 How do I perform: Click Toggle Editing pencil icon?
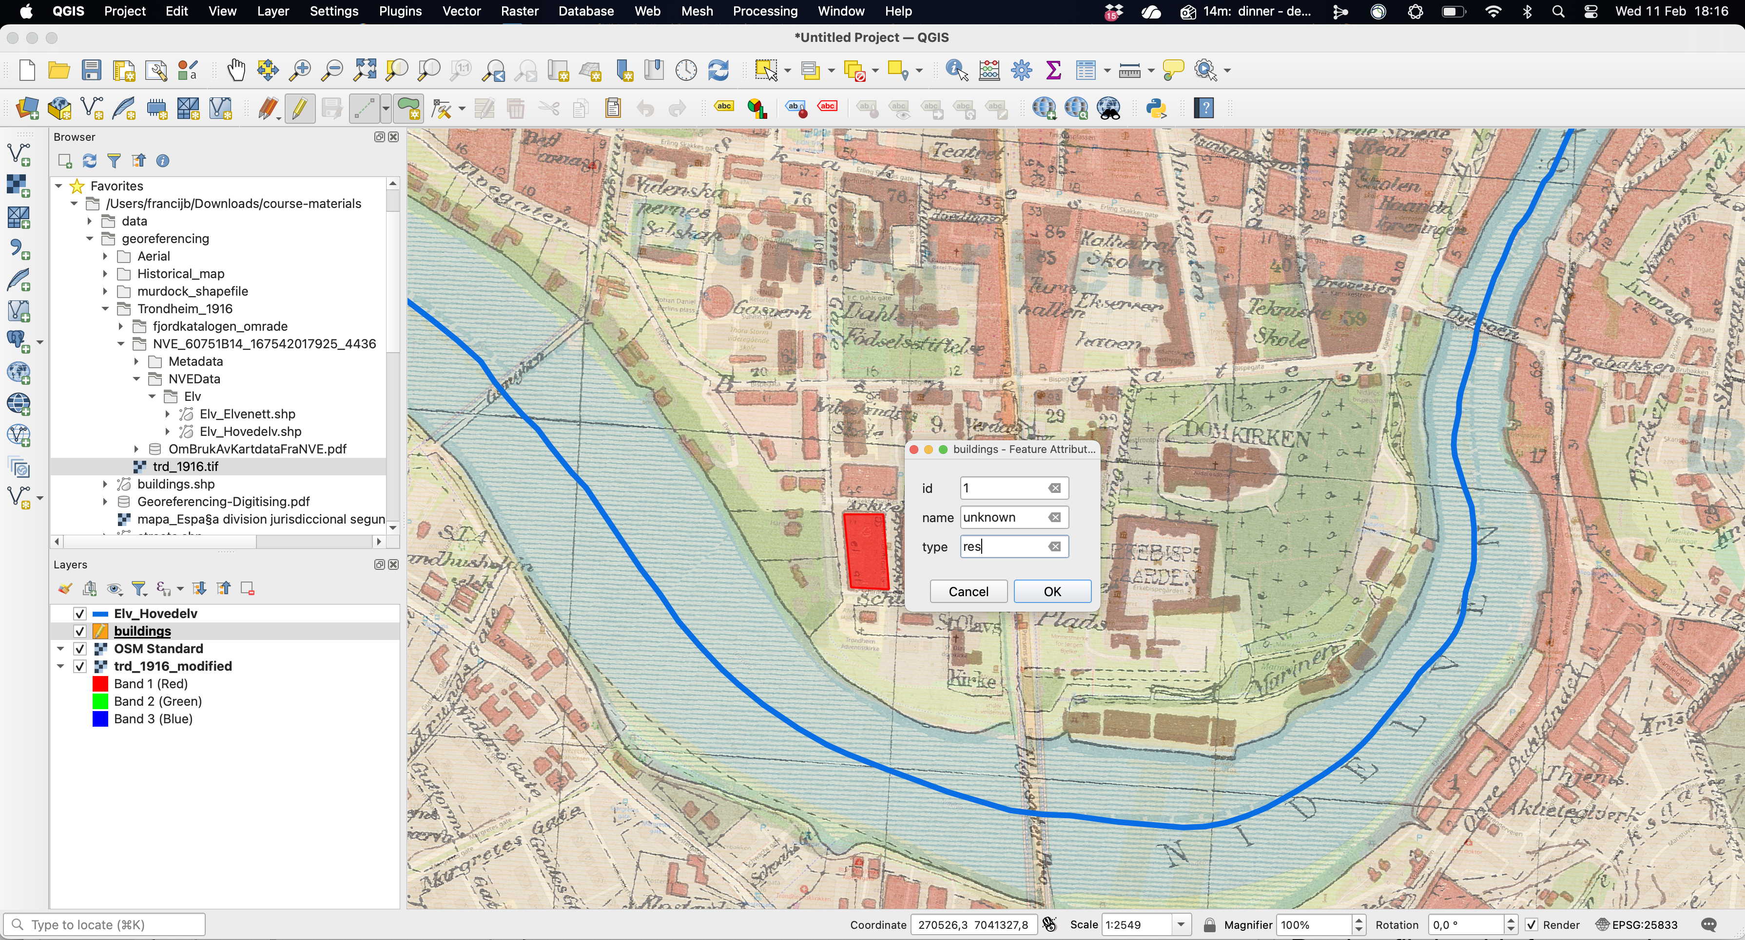pos(299,108)
